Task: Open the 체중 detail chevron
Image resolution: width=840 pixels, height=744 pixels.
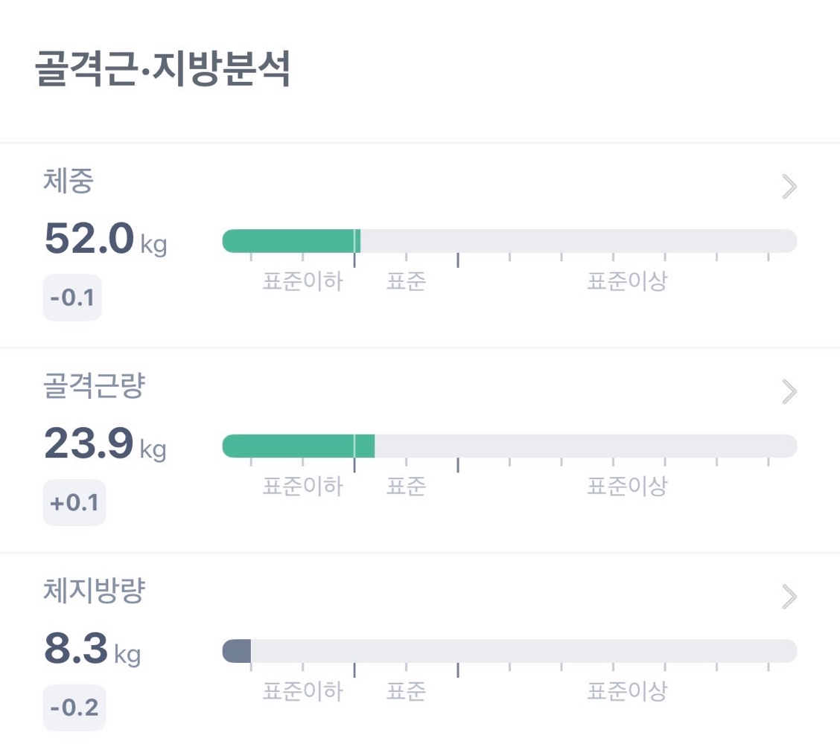Action: pyautogui.click(x=789, y=186)
